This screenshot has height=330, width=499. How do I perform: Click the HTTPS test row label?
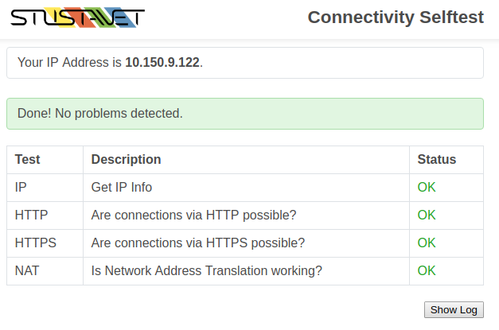click(35, 243)
